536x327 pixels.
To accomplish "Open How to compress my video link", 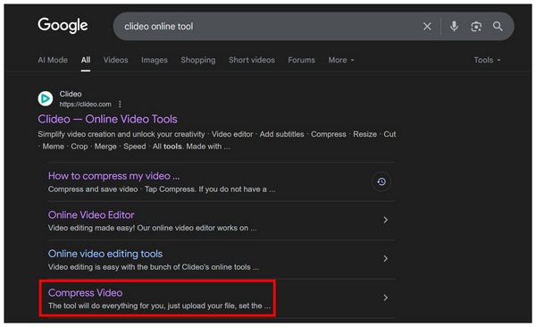I will [113, 176].
